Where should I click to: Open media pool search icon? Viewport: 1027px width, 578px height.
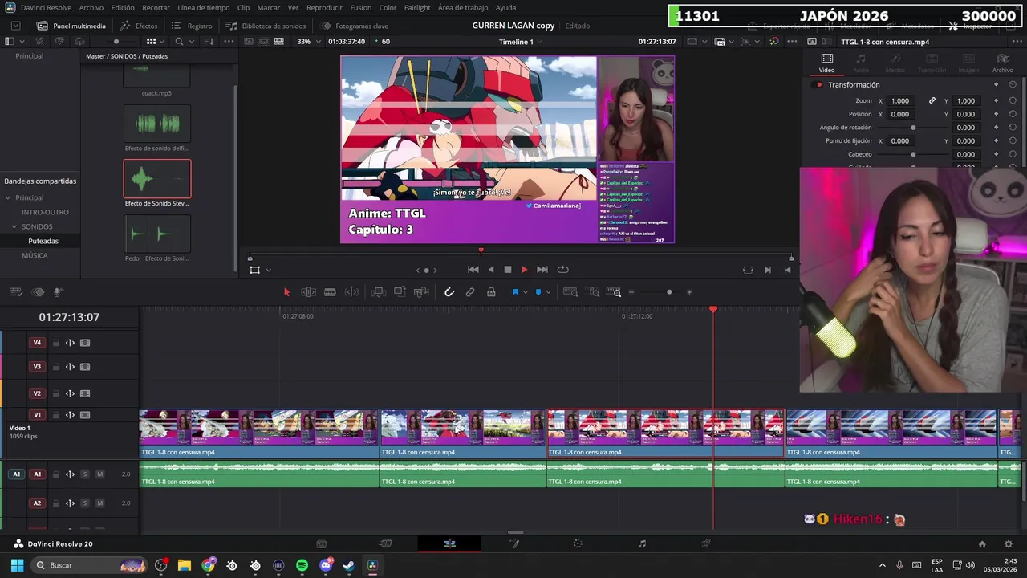[x=179, y=42]
